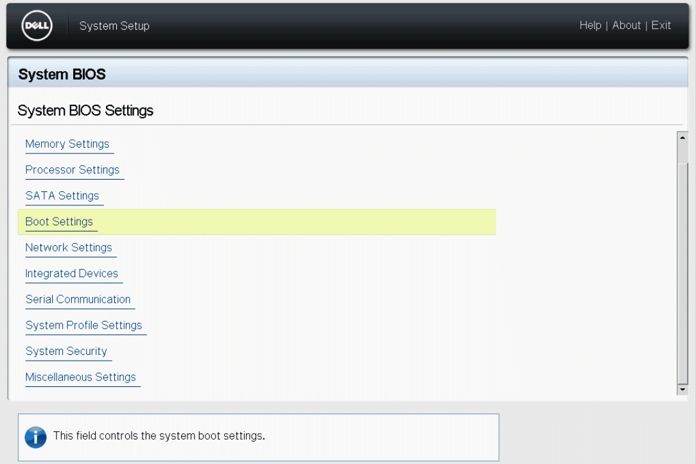Click scrollbar down arrow
The width and height of the screenshot is (696, 464).
click(x=683, y=390)
